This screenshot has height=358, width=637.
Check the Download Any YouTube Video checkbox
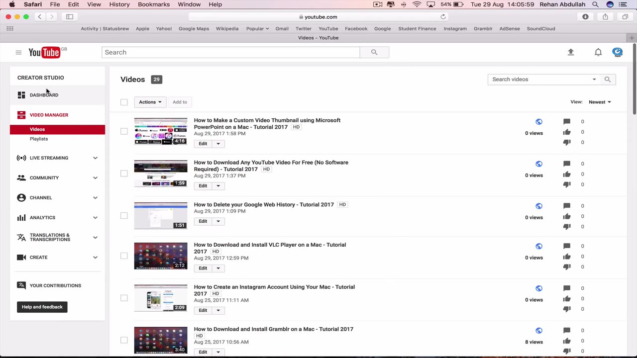pos(124,174)
